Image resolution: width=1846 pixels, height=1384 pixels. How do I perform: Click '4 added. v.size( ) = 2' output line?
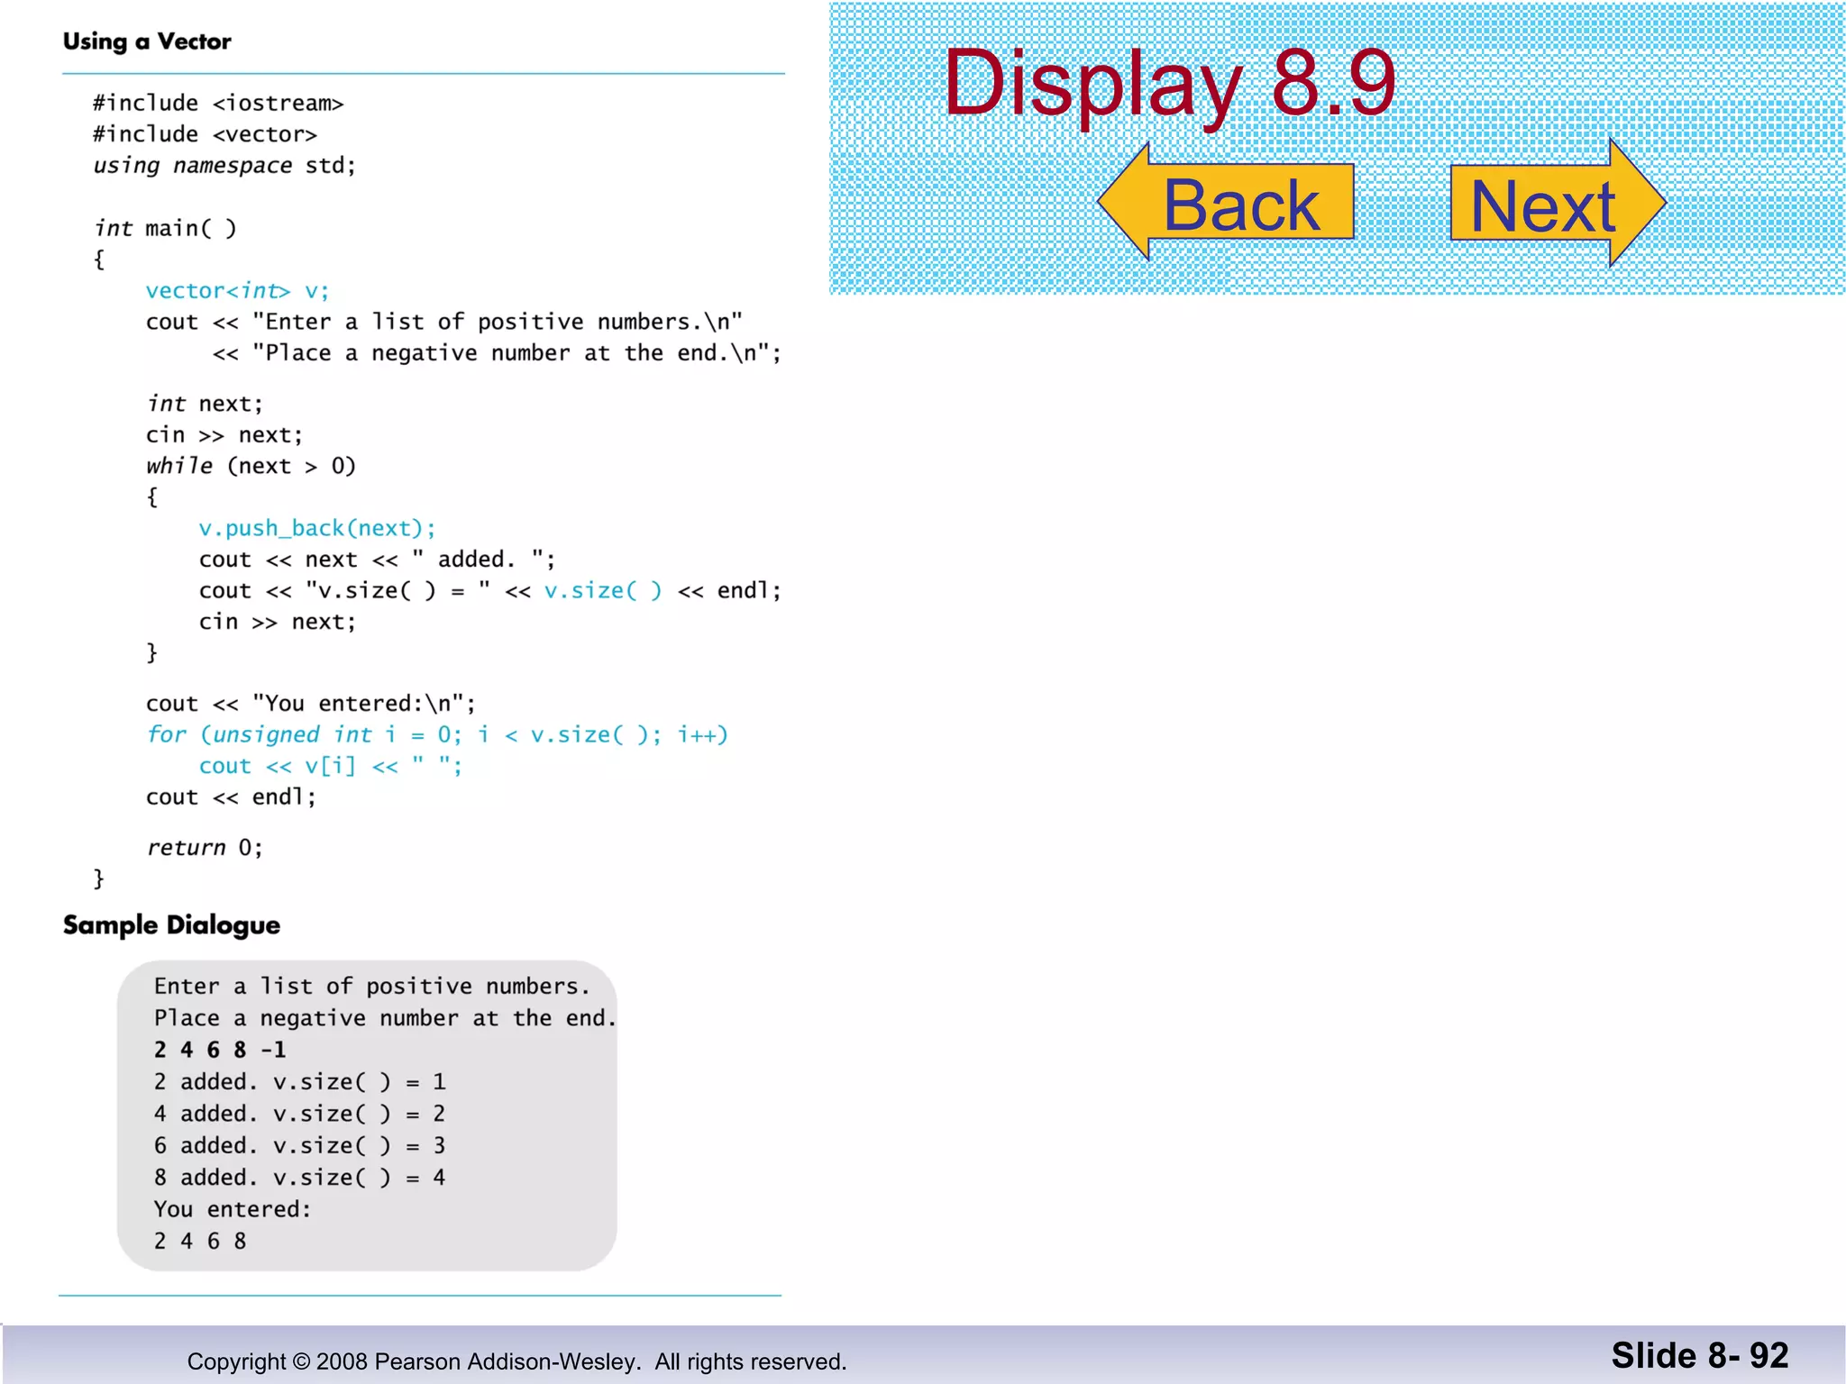tap(300, 1114)
